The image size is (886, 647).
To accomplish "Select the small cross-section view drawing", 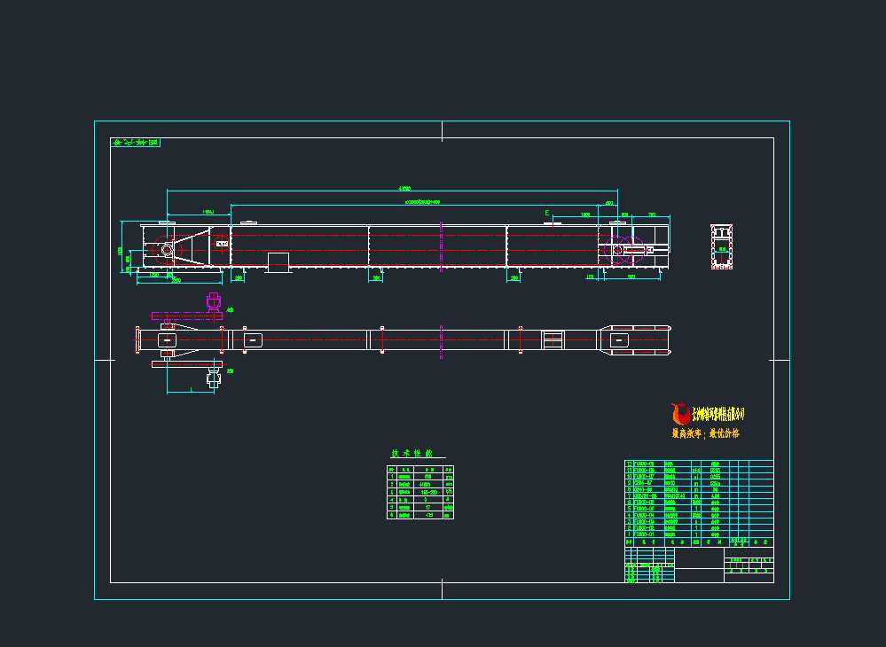I will 722,246.
